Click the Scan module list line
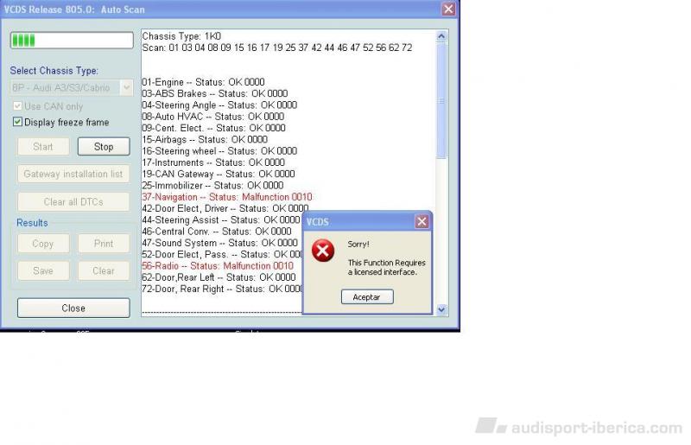Viewport: 691px width, 445px height. point(277,48)
